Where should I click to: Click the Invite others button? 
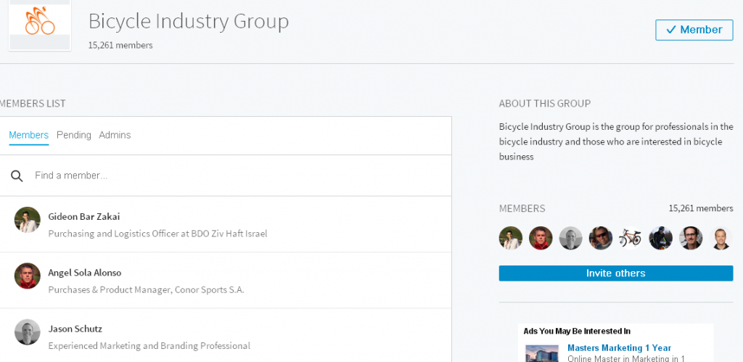coord(615,273)
